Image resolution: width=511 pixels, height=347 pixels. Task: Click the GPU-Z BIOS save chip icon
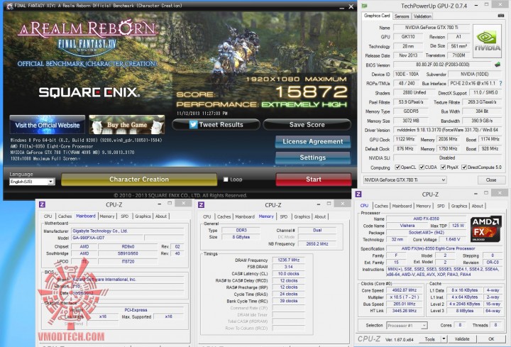point(498,65)
